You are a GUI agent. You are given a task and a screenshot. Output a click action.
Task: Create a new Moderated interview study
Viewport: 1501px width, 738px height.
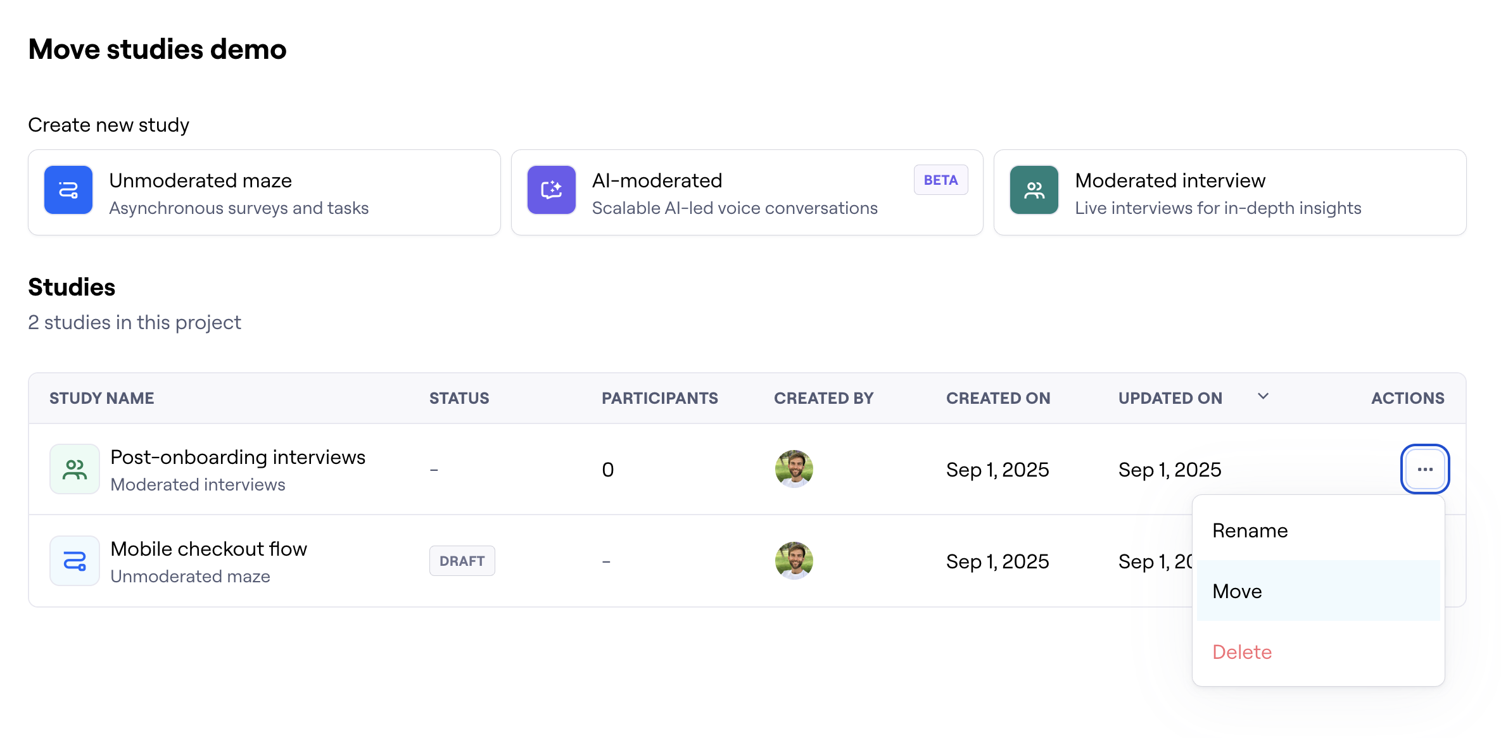click(x=1229, y=192)
